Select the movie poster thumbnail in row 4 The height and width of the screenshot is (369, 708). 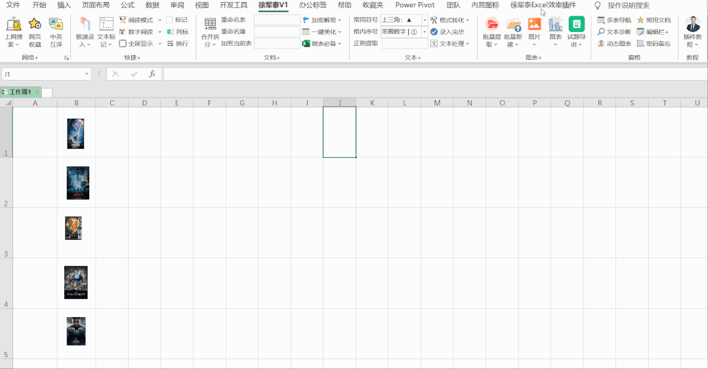tap(76, 282)
